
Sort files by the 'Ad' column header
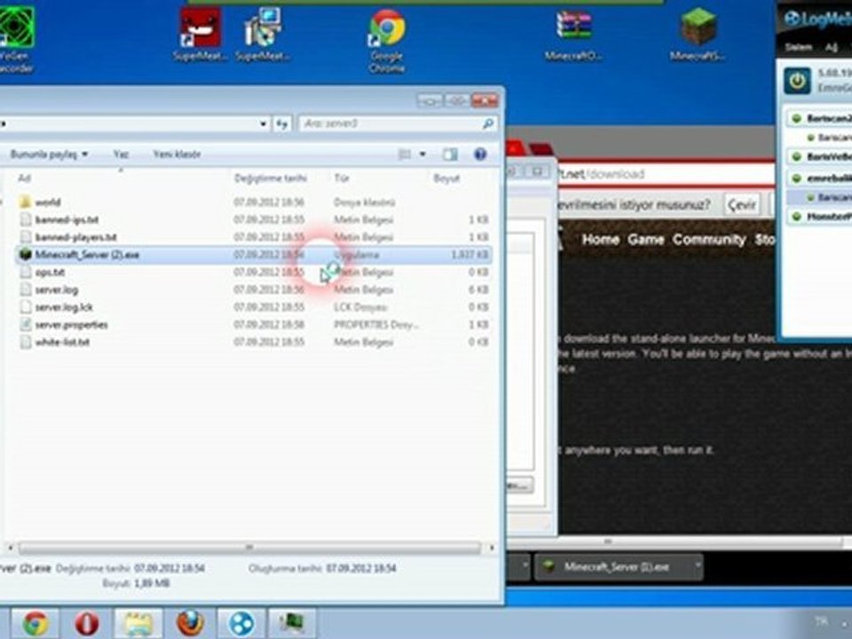pyautogui.click(x=24, y=178)
